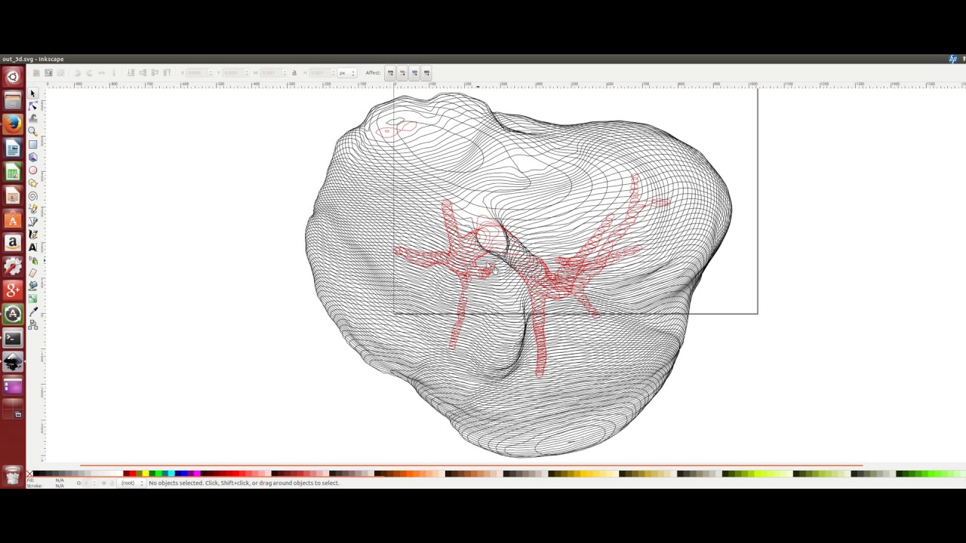
Task: Select the Tweak objects tool
Action: coord(32,119)
